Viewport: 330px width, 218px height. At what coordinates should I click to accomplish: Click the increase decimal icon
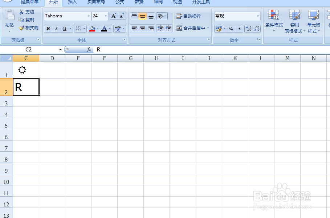[249, 28]
